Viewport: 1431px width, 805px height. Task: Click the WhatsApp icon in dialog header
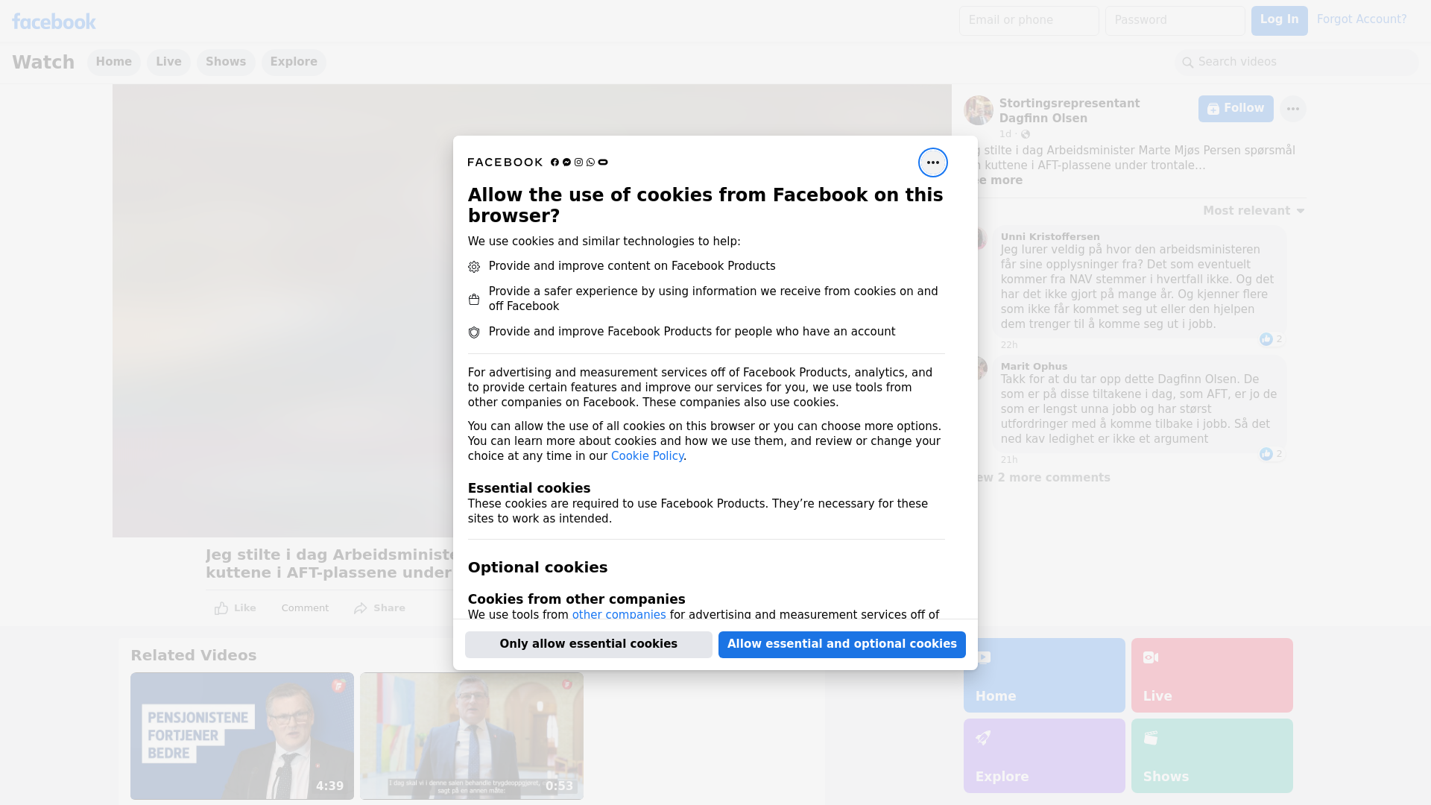tap(590, 162)
